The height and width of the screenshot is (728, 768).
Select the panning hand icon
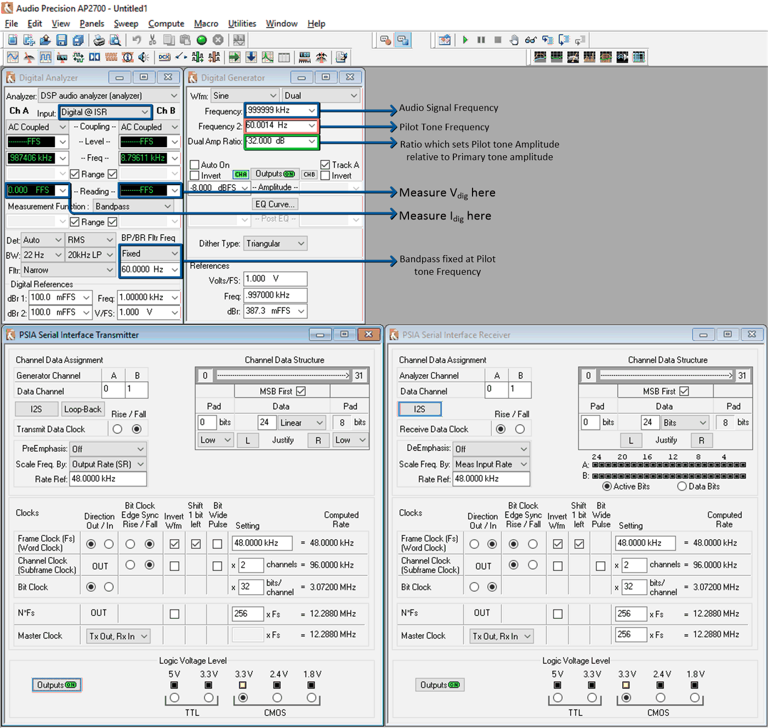[x=514, y=40]
